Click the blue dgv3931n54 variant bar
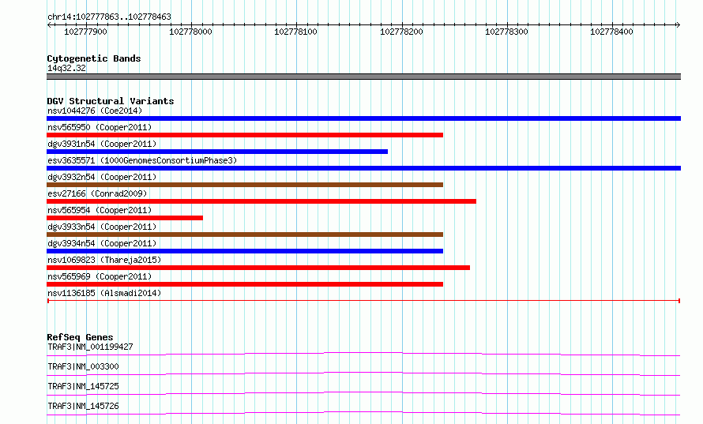 pos(217,152)
